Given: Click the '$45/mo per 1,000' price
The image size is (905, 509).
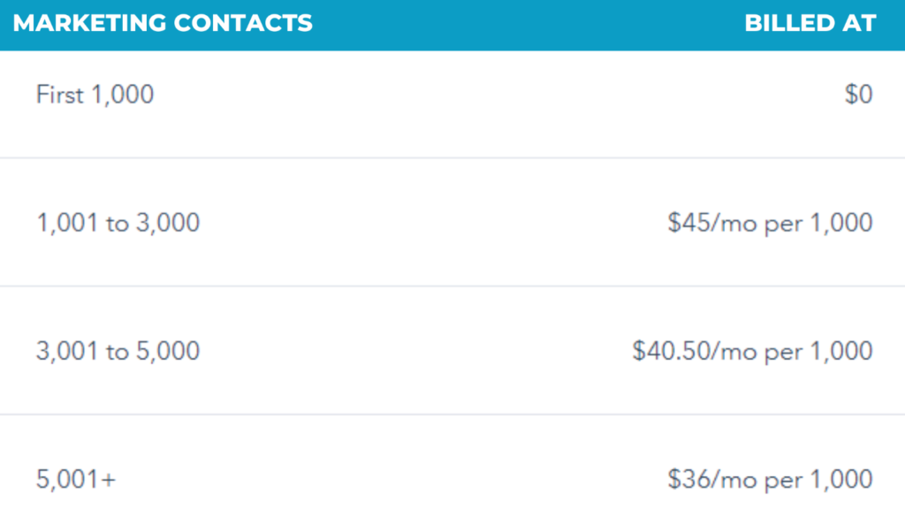Looking at the screenshot, I should pos(770,223).
